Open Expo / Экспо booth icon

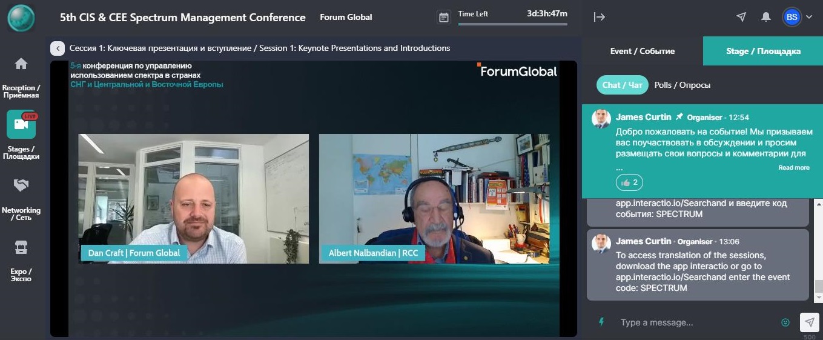tap(21, 247)
